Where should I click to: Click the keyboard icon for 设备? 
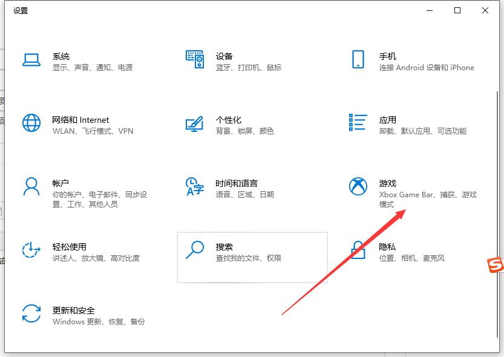[x=195, y=59]
